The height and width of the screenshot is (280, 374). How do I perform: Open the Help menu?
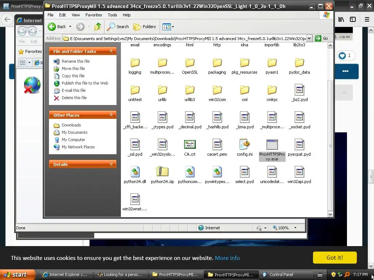(127, 15)
